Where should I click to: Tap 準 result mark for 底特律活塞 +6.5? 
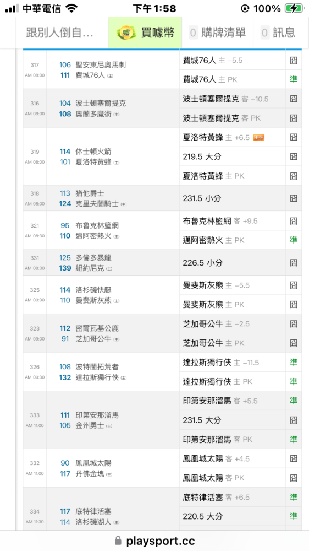(x=294, y=497)
